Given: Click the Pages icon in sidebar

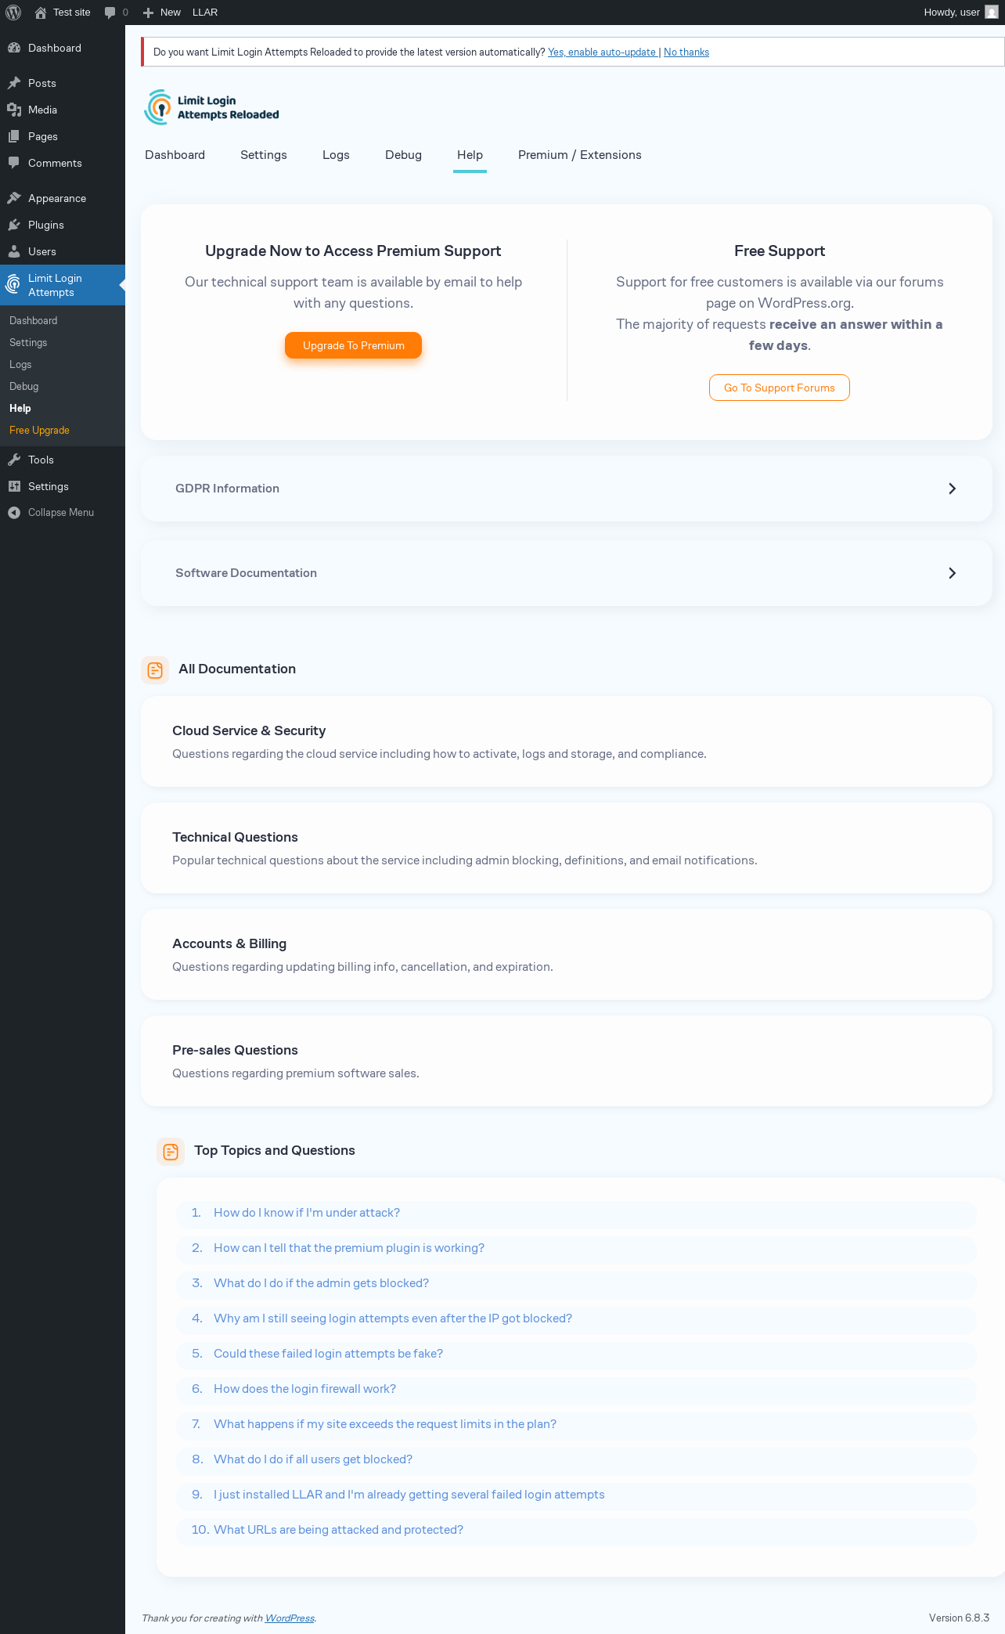Looking at the screenshot, I should pos(14,136).
